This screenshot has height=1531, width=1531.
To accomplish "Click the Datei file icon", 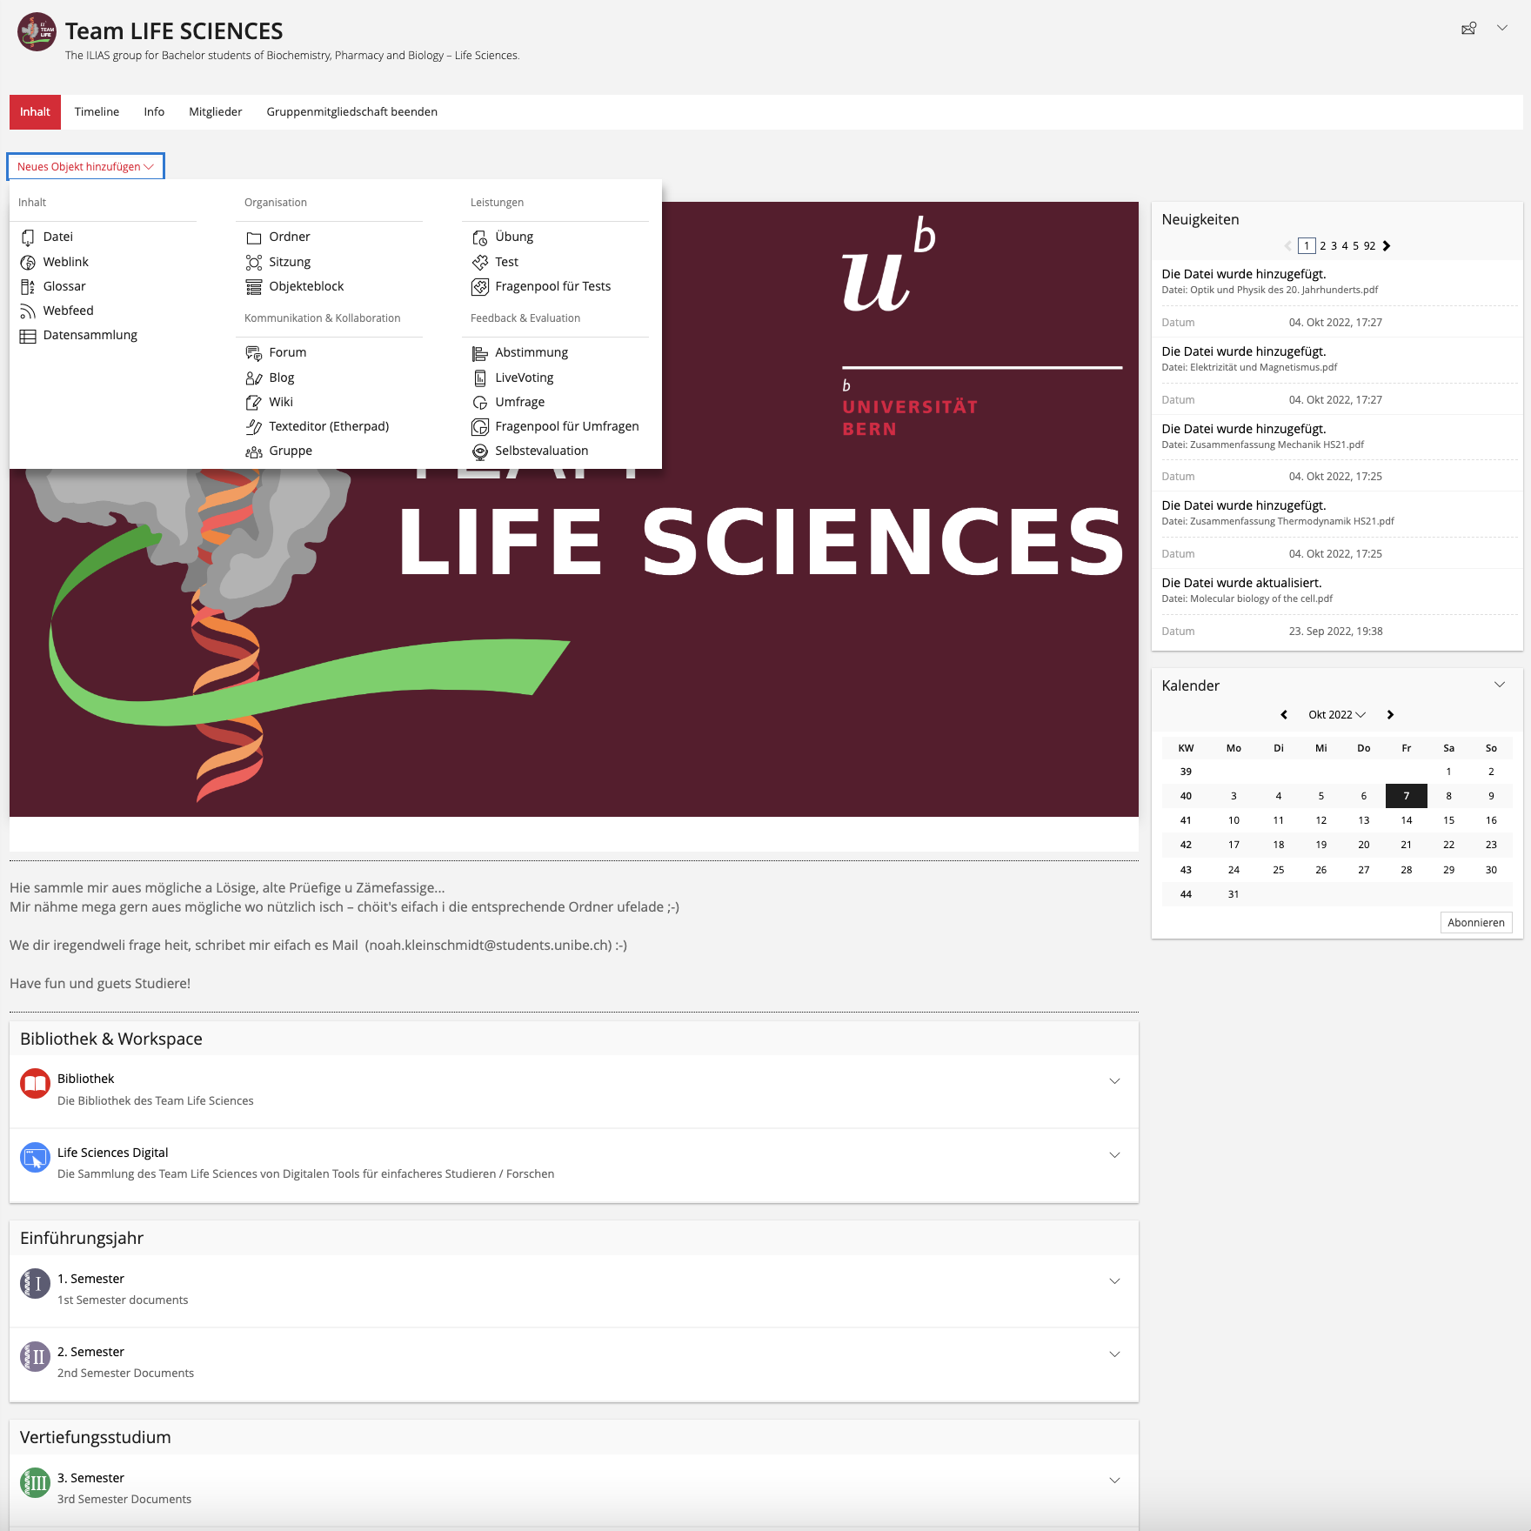I will (28, 237).
